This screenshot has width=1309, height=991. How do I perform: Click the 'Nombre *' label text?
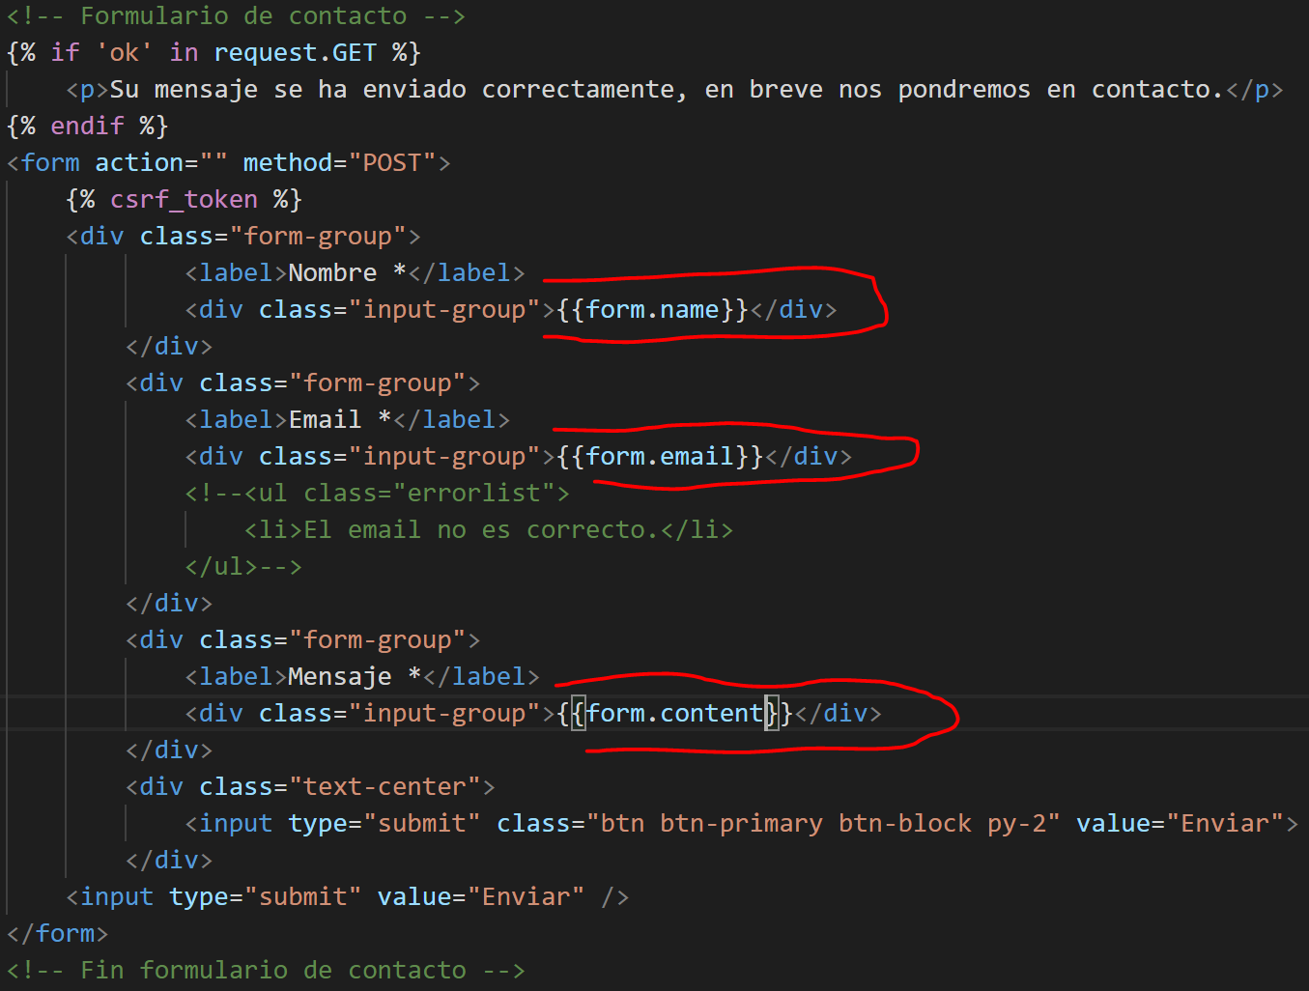point(347,273)
